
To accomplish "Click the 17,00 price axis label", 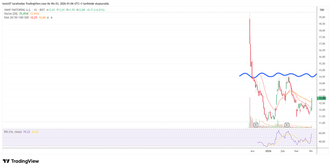I will 322,44.
